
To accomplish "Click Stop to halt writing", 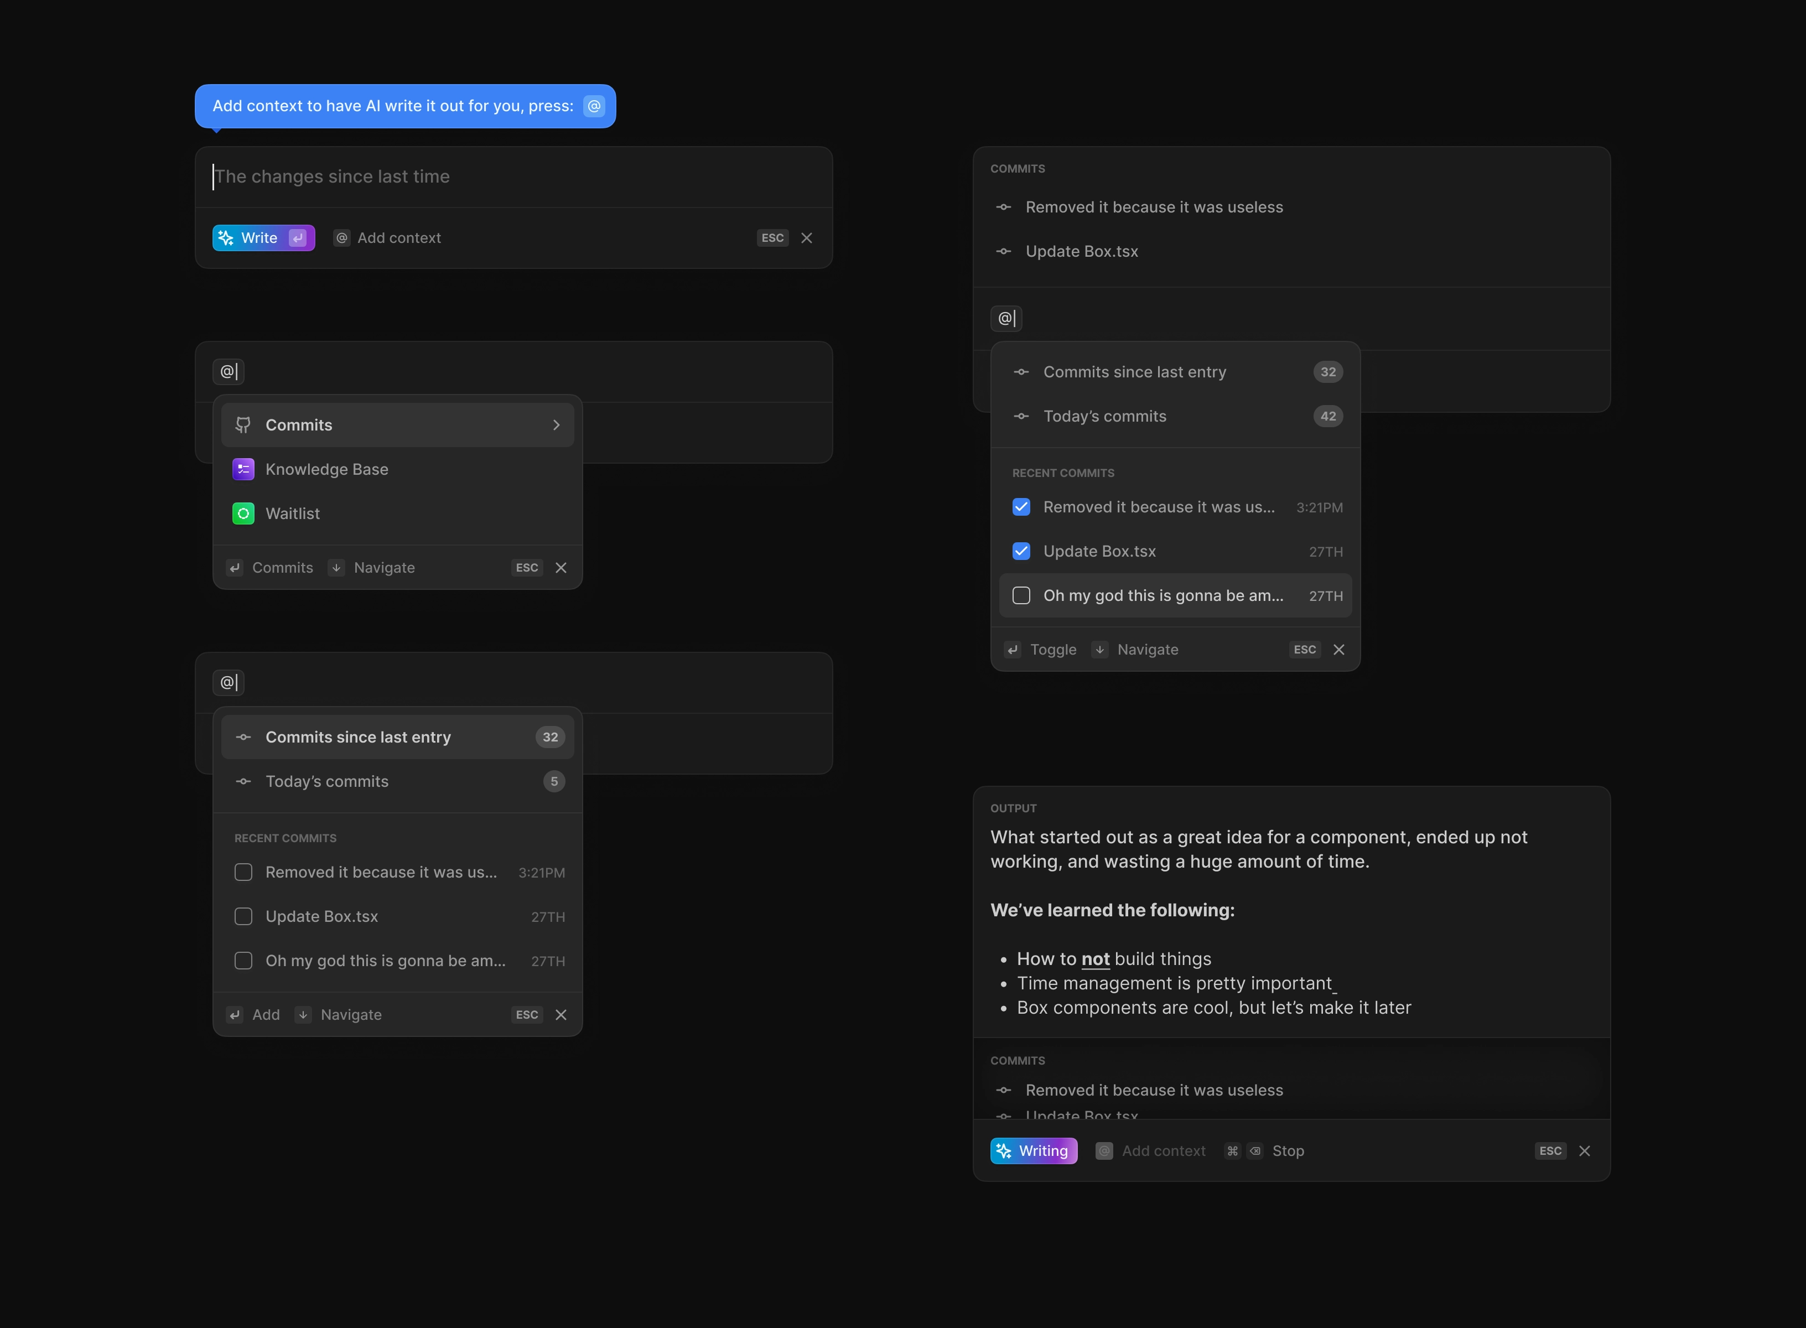I will click(1289, 1151).
